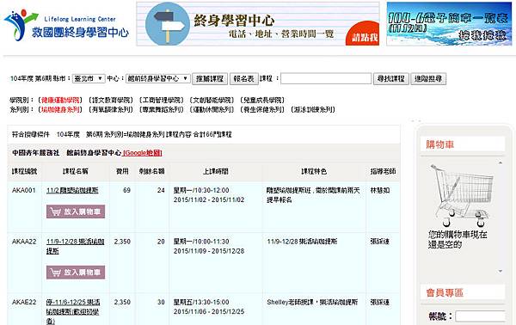
Task: Open the 臺北市 city dropdown
Action: click(x=89, y=78)
